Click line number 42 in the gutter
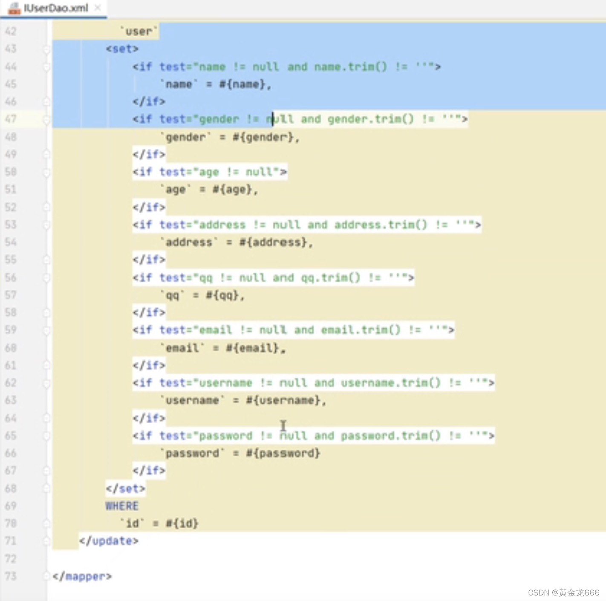 tap(11, 32)
